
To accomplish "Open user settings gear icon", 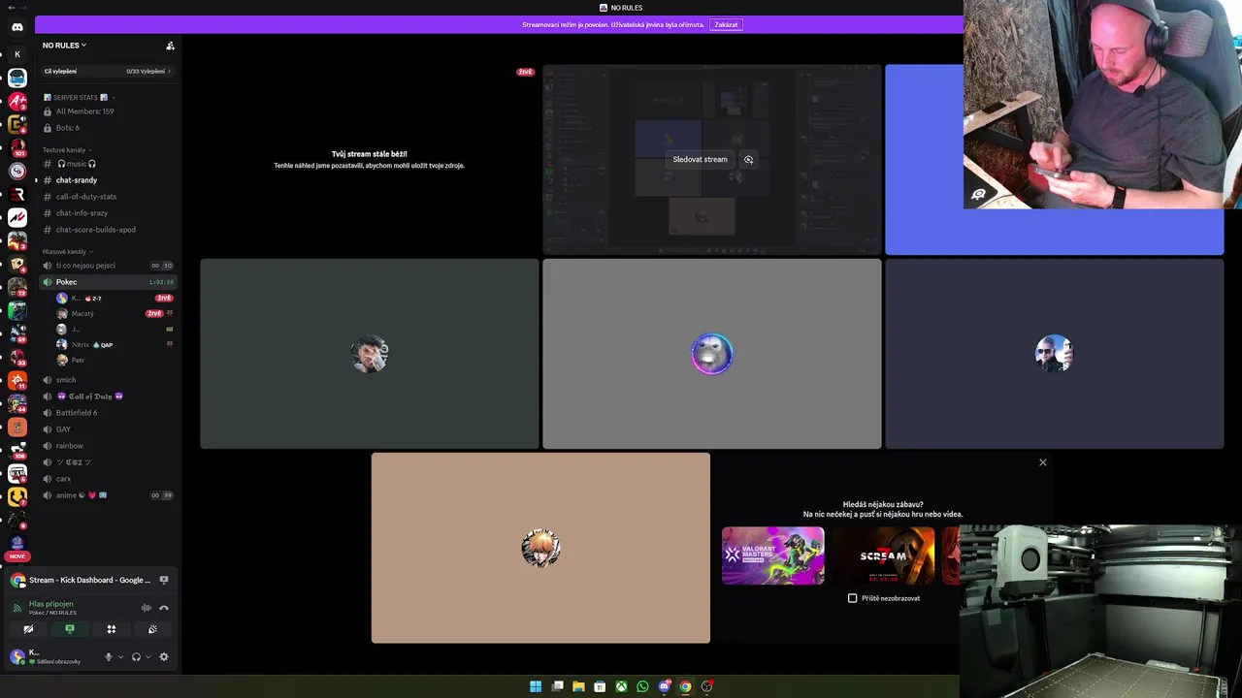I will (x=164, y=656).
